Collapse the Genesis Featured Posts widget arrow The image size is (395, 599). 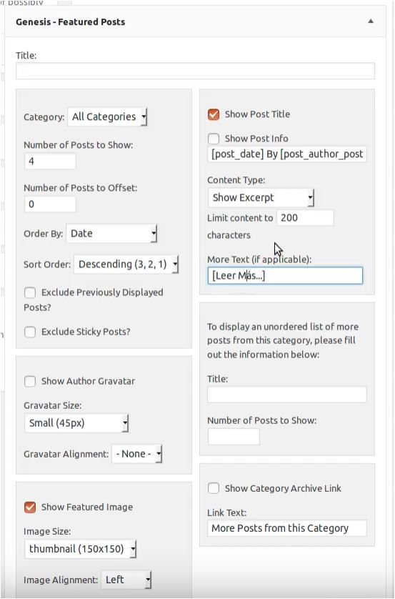pos(371,21)
